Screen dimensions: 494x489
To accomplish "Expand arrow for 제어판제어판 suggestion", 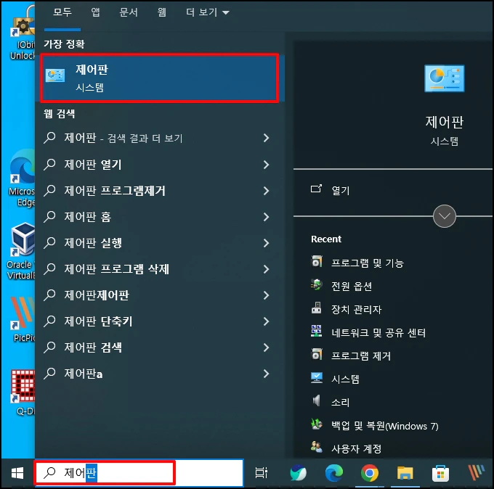I will pyautogui.click(x=266, y=295).
